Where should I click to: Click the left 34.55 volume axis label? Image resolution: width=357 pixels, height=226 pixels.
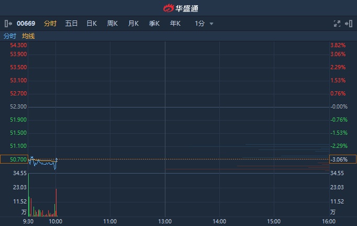(x=20, y=173)
